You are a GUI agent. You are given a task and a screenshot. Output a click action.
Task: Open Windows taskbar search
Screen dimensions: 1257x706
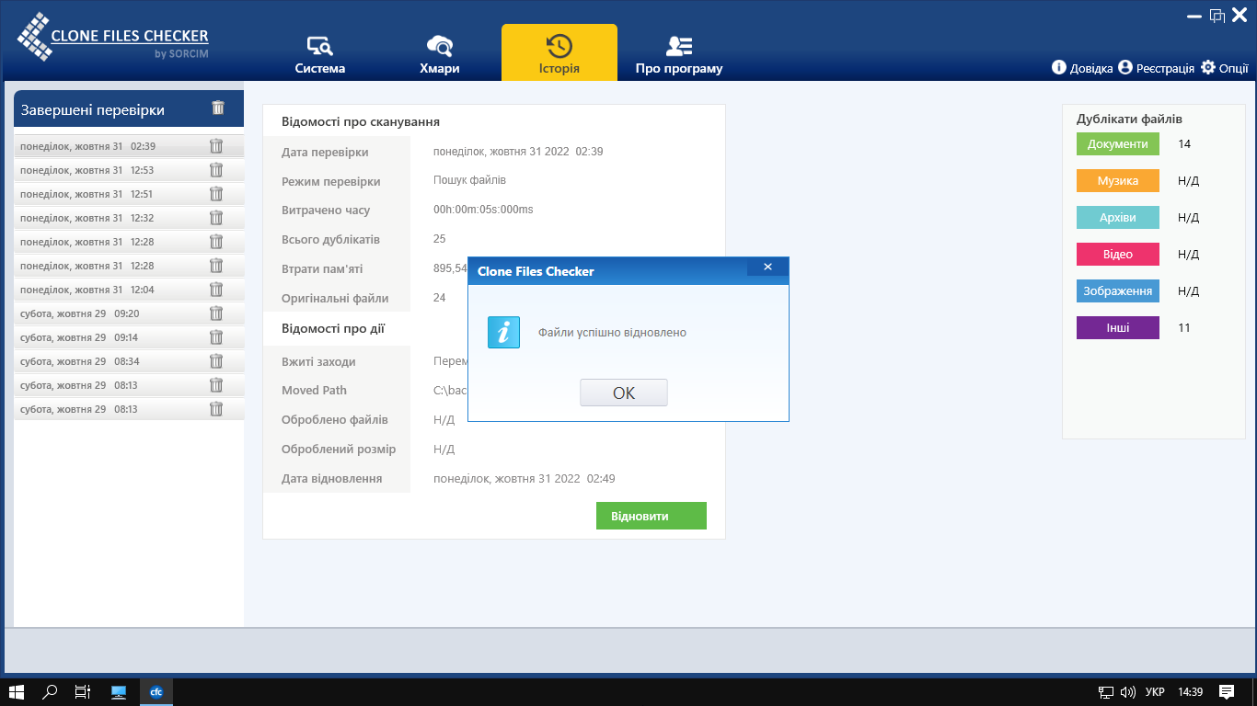pos(51,691)
